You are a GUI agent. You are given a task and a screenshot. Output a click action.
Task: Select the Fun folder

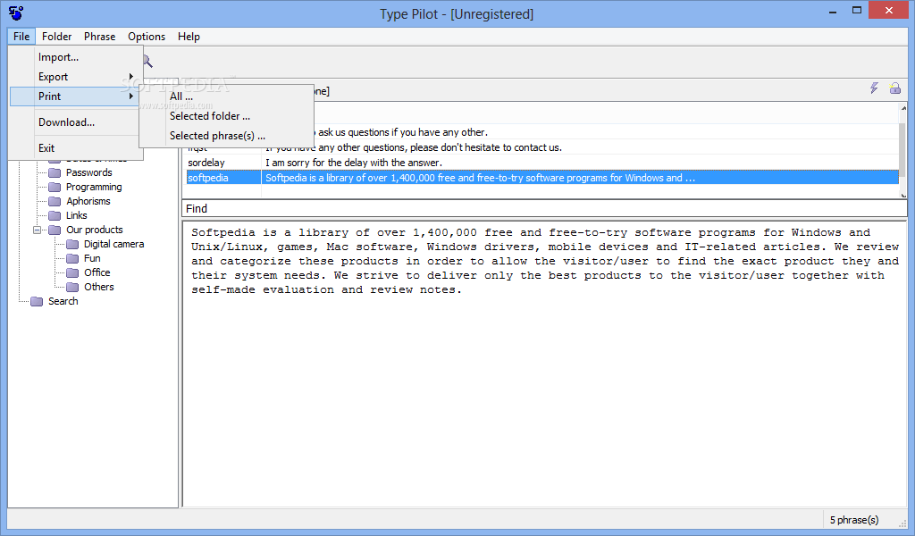pos(92,258)
